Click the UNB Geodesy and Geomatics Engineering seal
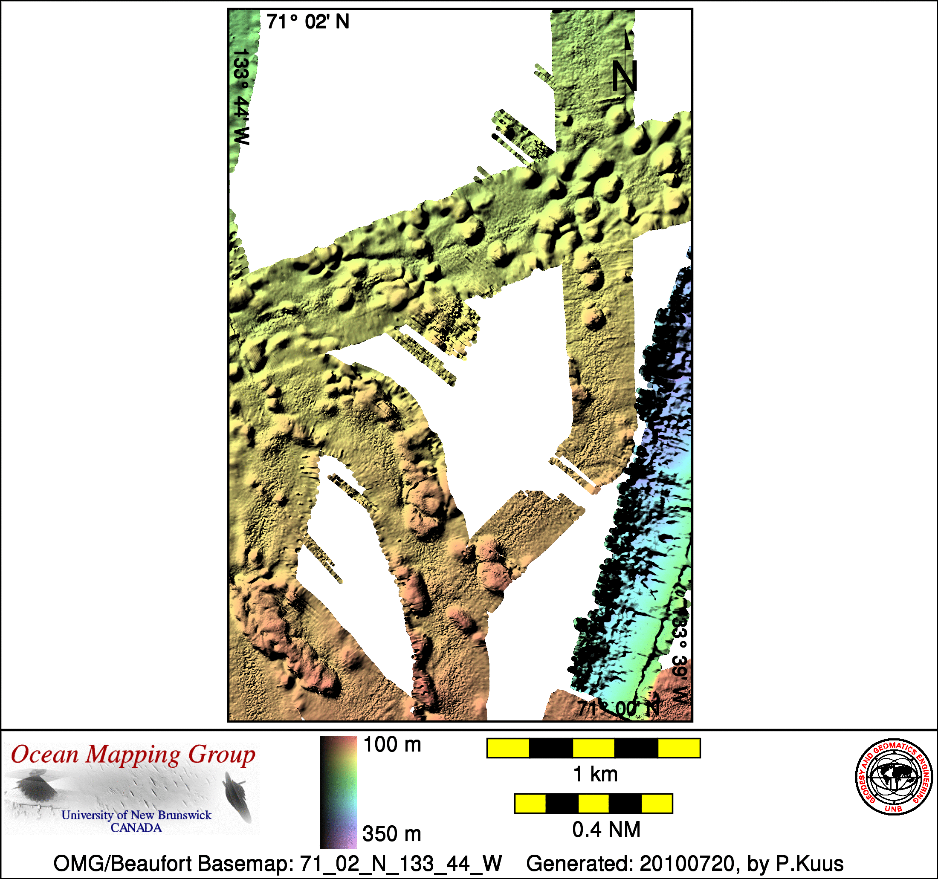Image resolution: width=938 pixels, height=879 pixels. pyautogui.click(x=894, y=777)
